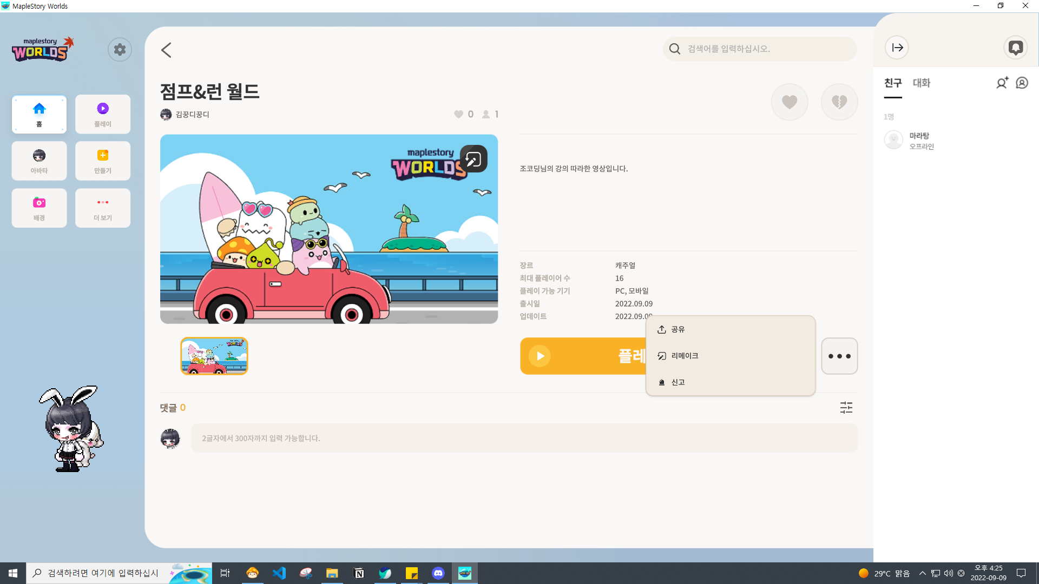Open the notifications bell icon
This screenshot has height=584, width=1039.
pyautogui.click(x=1015, y=48)
